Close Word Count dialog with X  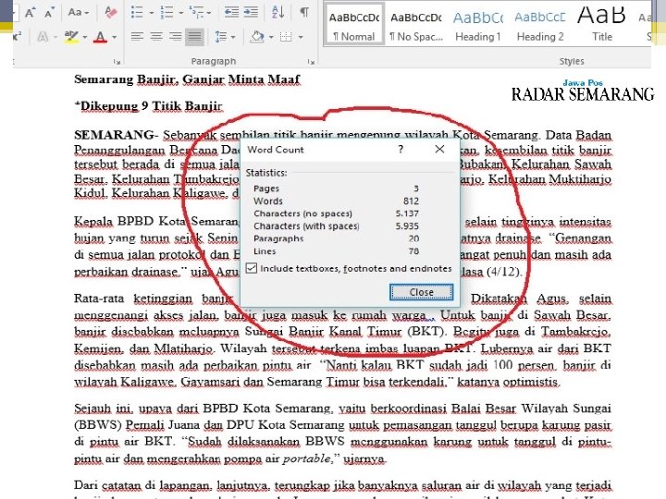pos(439,149)
